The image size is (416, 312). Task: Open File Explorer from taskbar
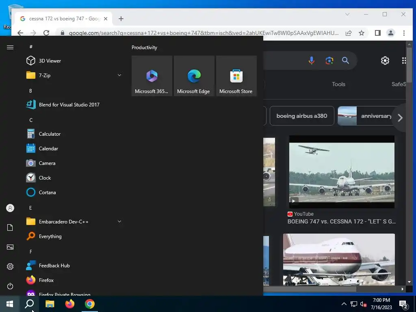point(50,304)
